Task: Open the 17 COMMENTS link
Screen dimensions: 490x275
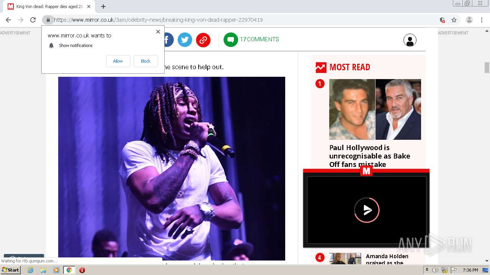Action: click(259, 39)
